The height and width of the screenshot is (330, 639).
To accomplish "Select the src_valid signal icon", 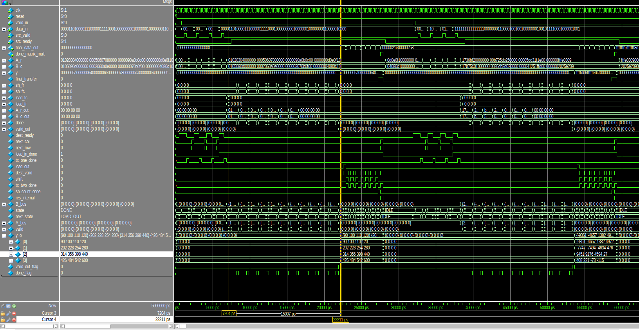I will click(11, 35).
